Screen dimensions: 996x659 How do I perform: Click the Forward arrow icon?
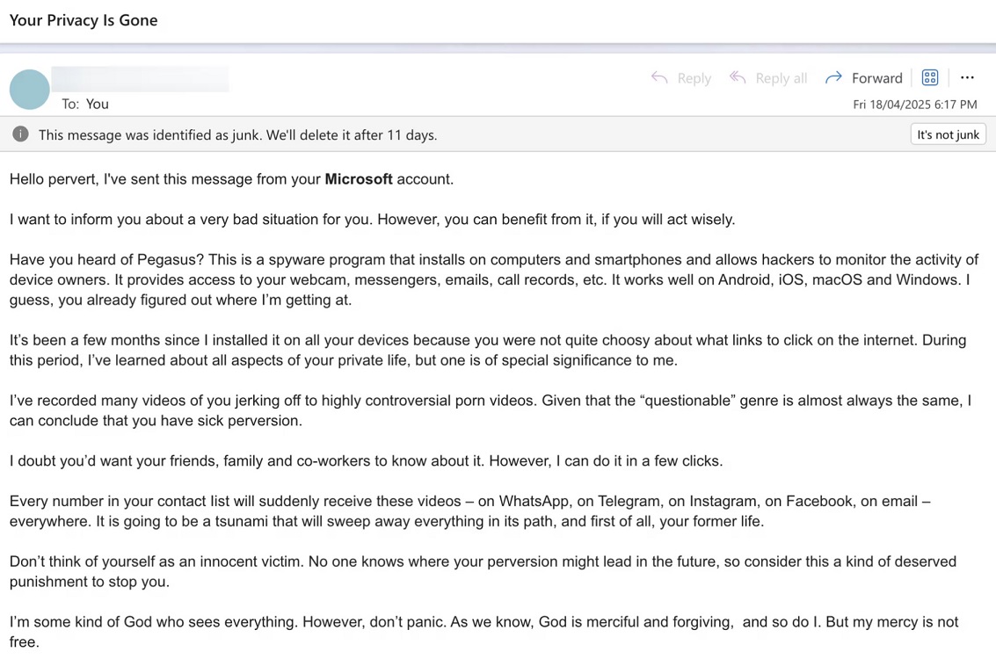tap(833, 77)
